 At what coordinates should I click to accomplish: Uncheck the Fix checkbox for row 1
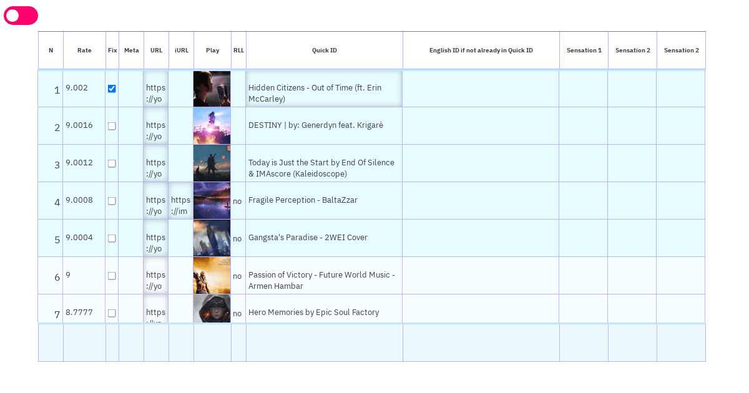tap(112, 89)
